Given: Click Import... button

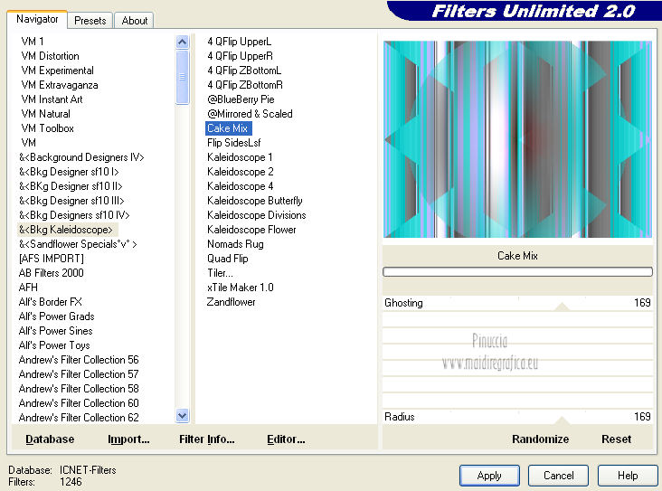Looking at the screenshot, I should click(128, 439).
